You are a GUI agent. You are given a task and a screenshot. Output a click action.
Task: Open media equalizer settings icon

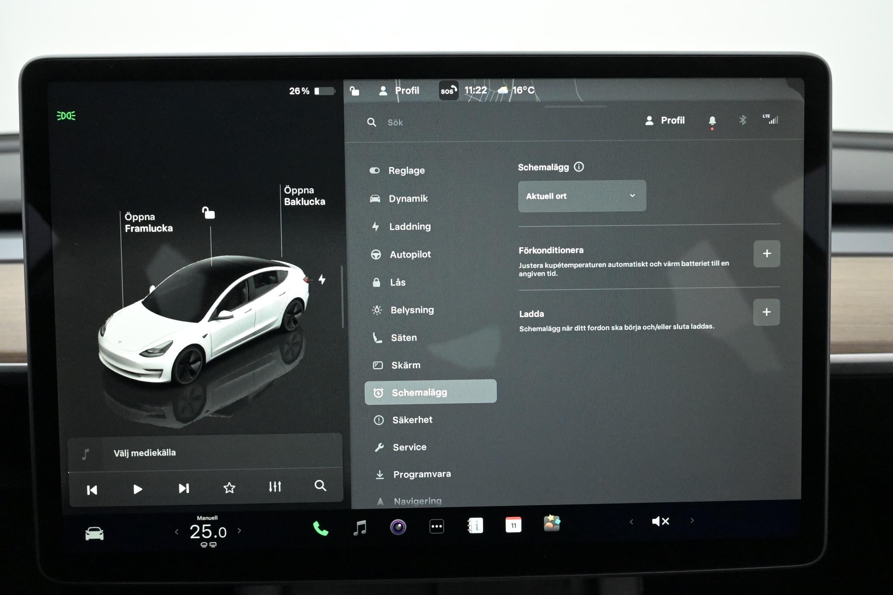click(x=275, y=486)
